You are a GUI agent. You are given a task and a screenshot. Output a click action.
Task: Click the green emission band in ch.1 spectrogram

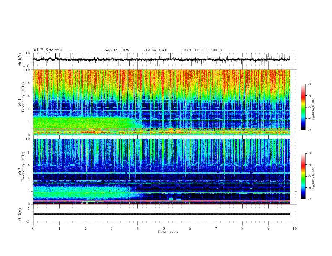pos(85,122)
